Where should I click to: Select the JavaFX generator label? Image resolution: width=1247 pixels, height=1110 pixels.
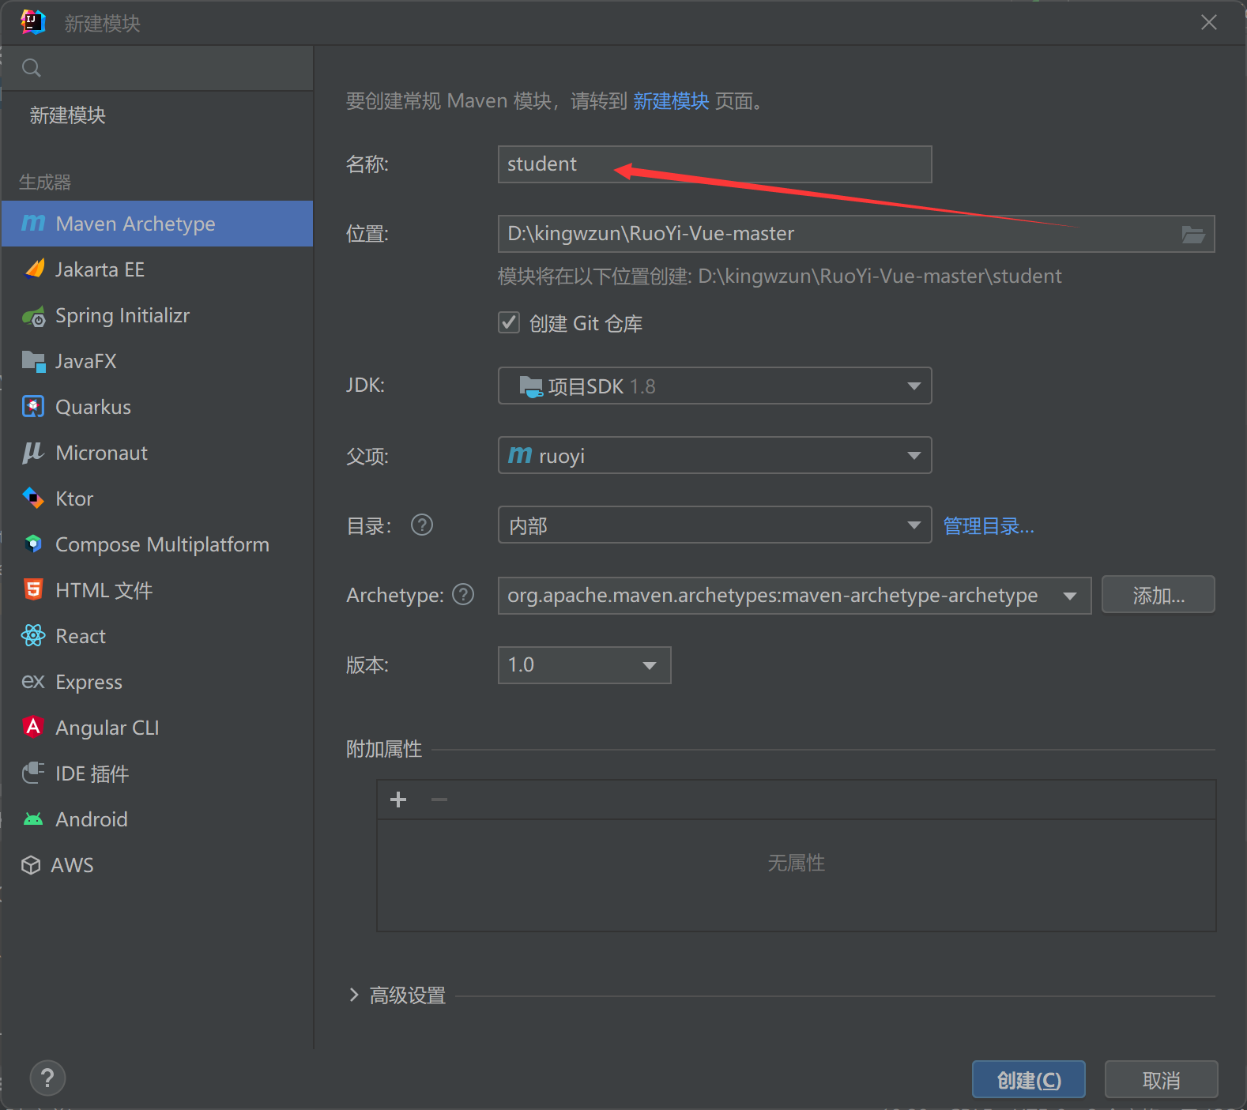point(86,361)
